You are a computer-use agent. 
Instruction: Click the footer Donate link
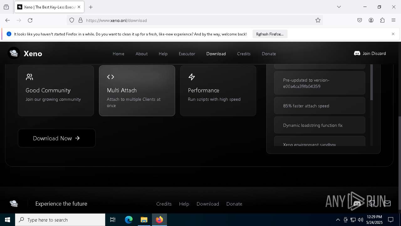(x=234, y=204)
